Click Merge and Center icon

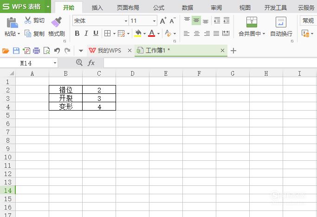click(x=252, y=22)
